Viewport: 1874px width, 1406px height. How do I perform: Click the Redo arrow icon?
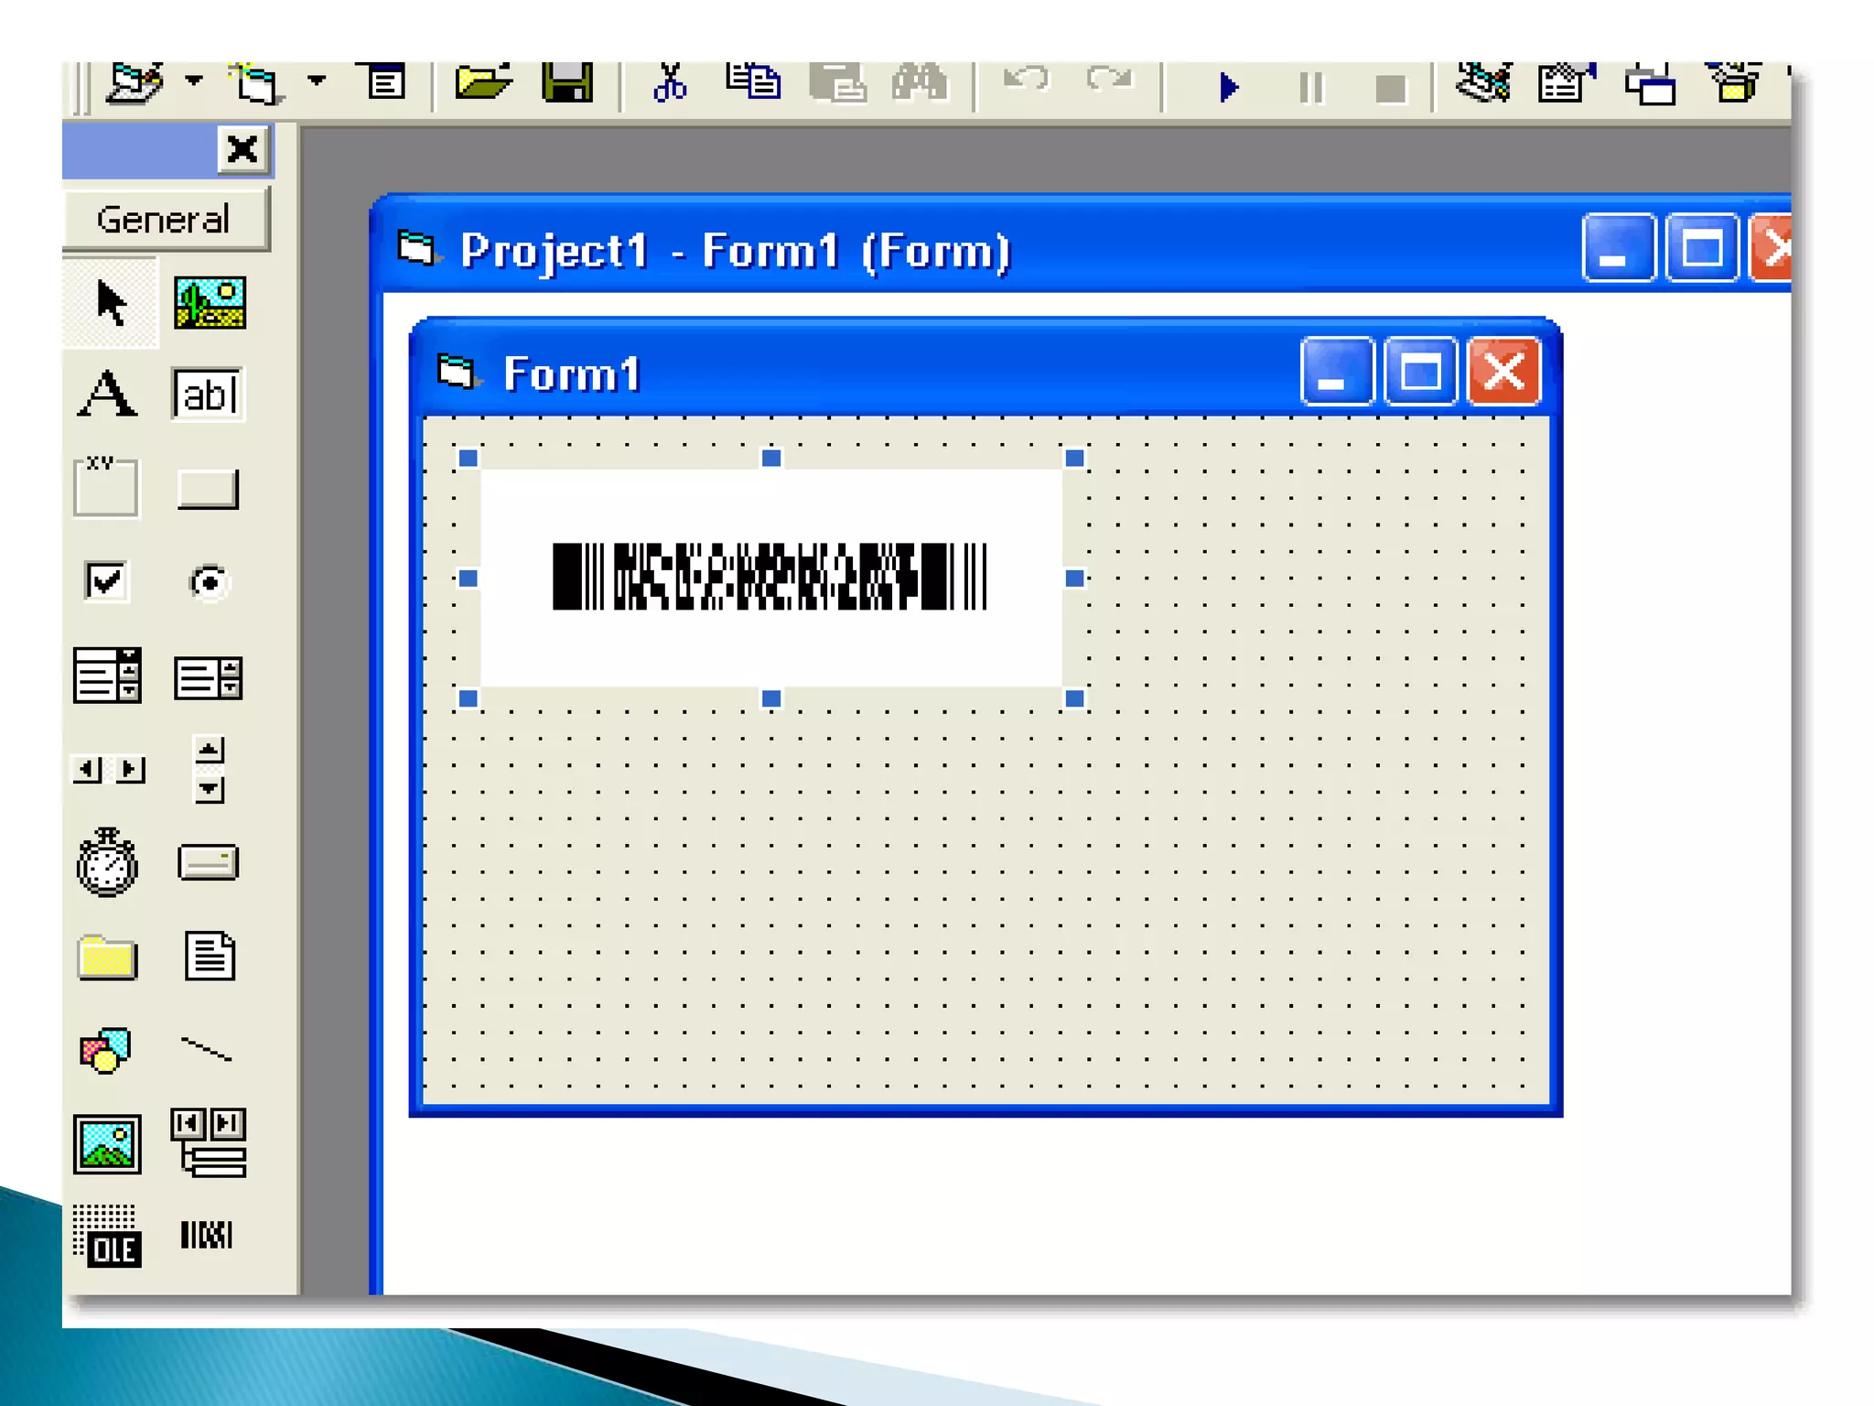1109,81
